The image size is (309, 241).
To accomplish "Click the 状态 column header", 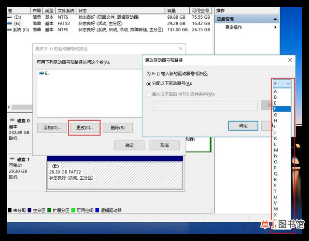I will click(120, 11).
